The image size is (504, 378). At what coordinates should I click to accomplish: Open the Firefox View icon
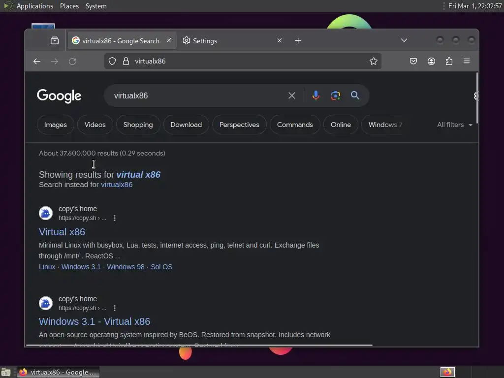click(x=55, y=40)
